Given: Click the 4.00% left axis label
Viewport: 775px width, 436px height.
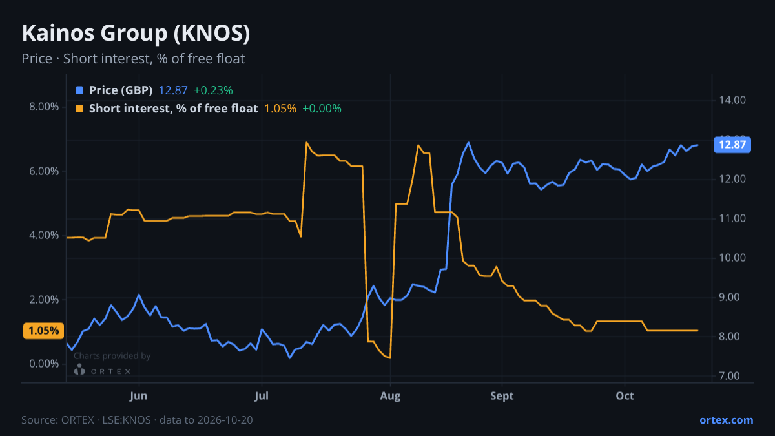Looking at the screenshot, I should (x=44, y=235).
